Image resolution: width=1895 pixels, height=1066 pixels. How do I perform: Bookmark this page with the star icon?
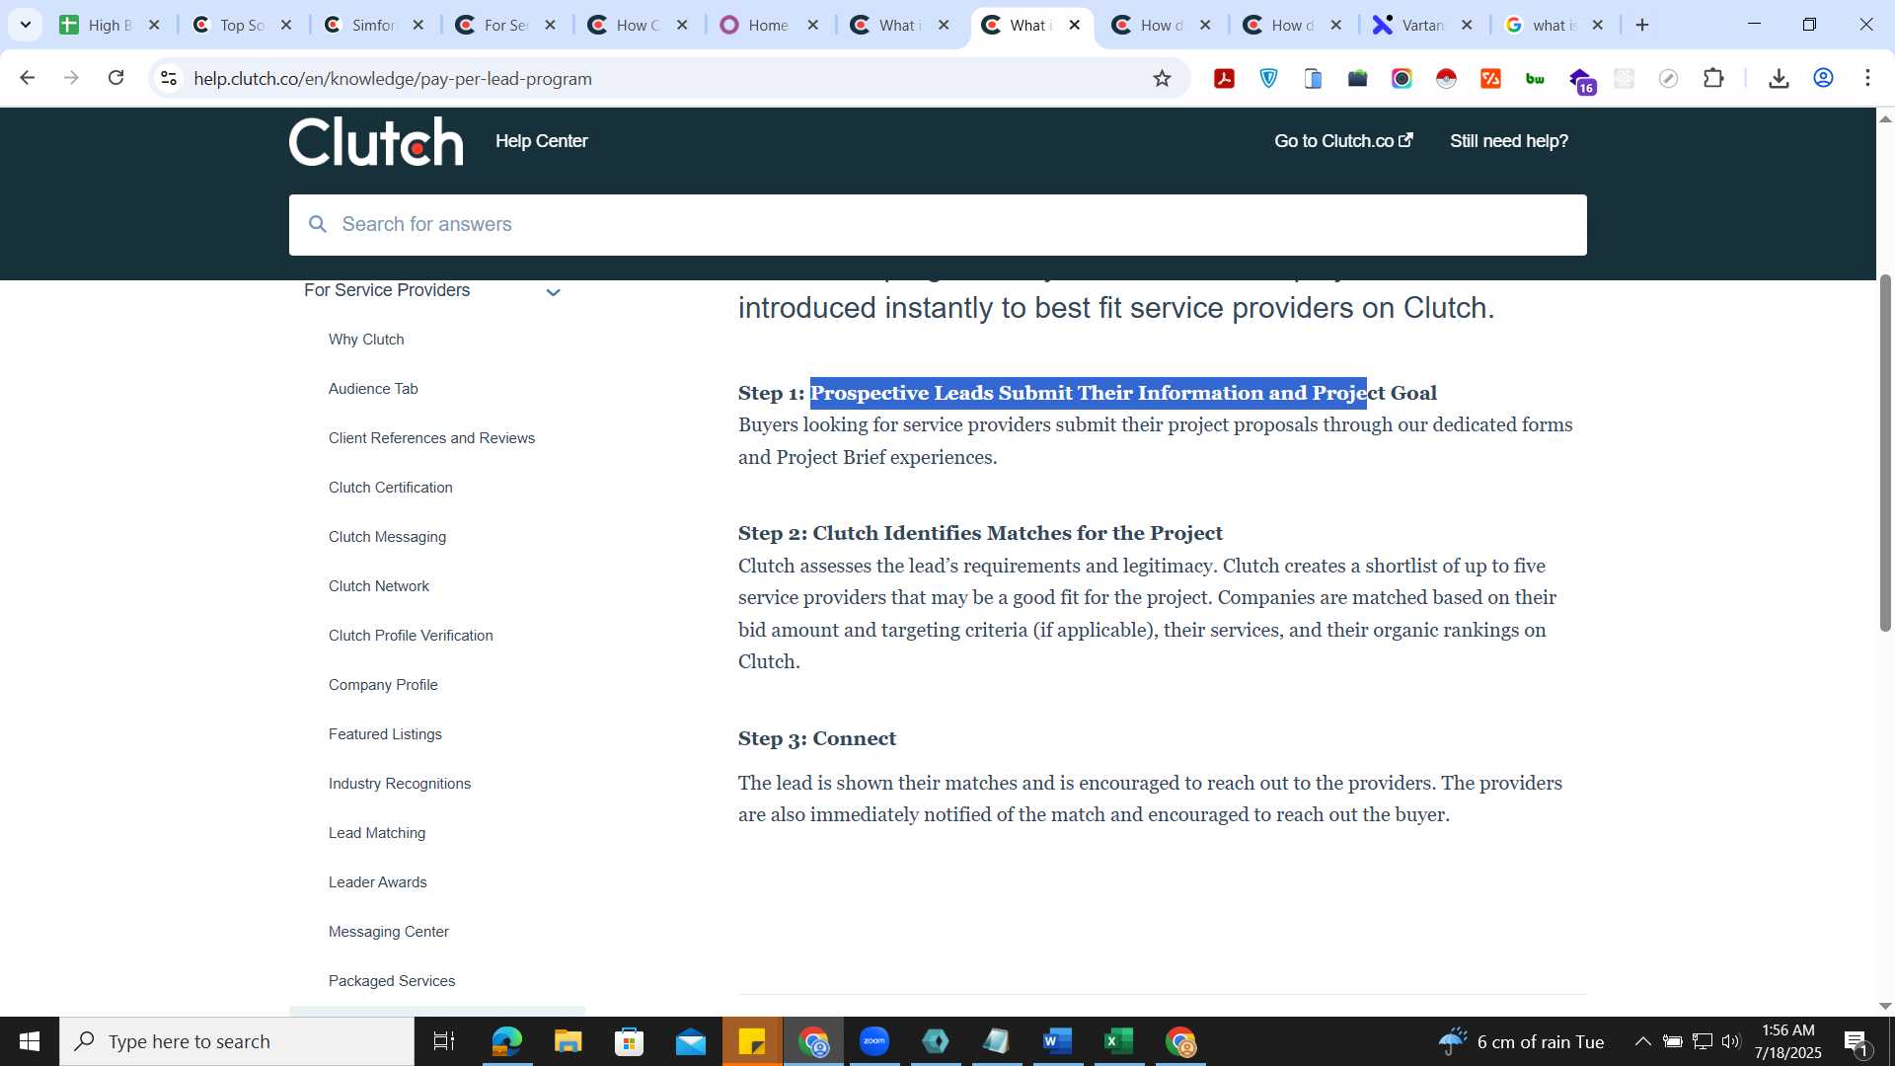(x=1162, y=79)
